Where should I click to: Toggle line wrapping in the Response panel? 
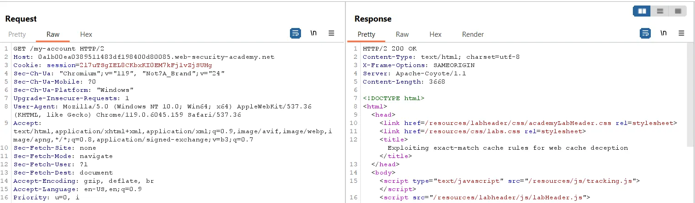tap(645, 33)
